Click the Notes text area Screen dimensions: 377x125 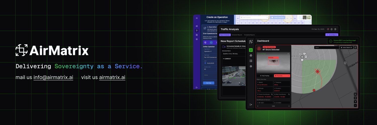tap(210, 77)
